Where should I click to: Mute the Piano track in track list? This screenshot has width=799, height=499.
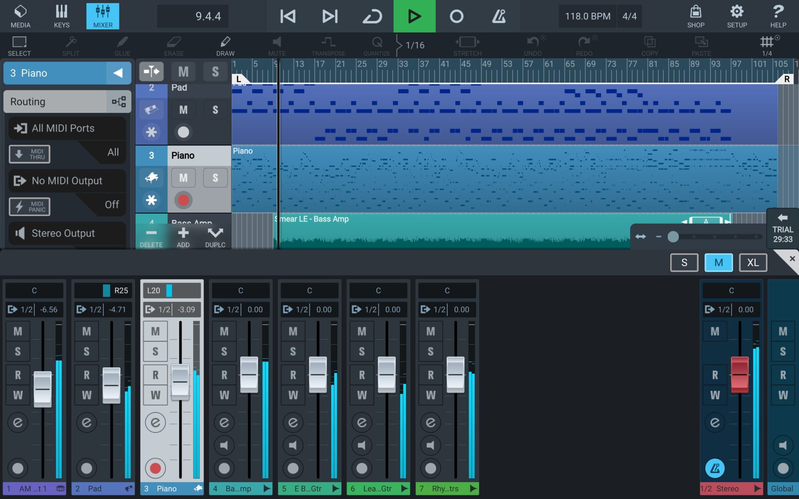click(183, 178)
